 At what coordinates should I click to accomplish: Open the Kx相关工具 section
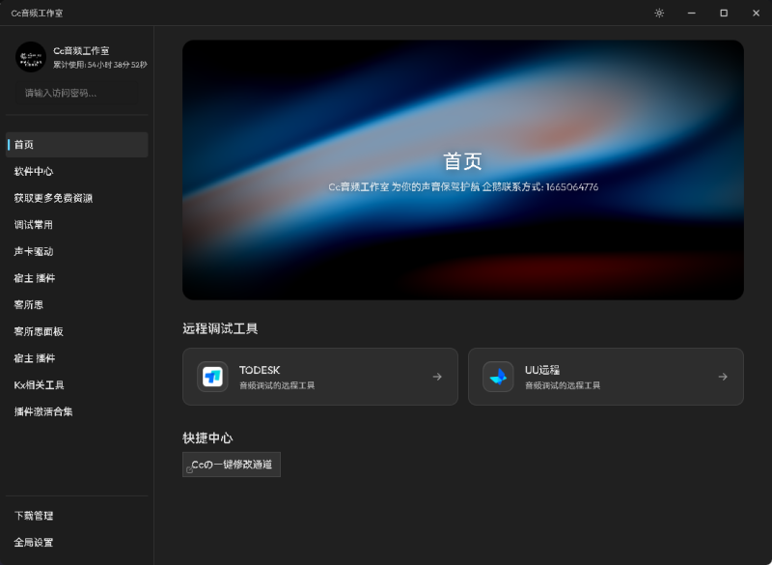(77, 384)
